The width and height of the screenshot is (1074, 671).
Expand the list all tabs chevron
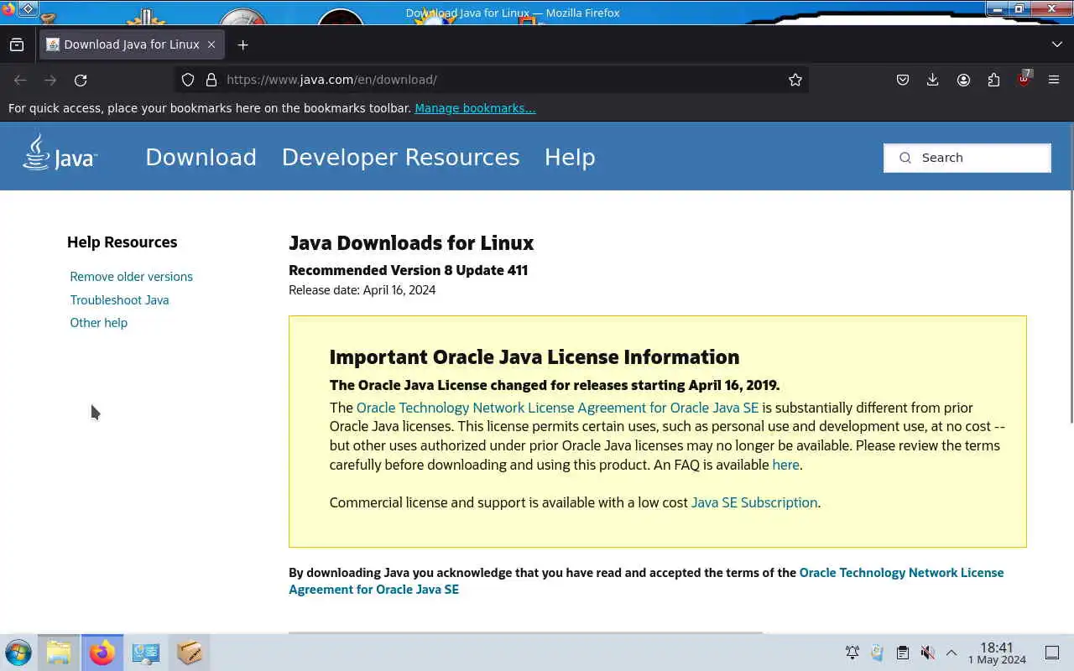click(1056, 44)
